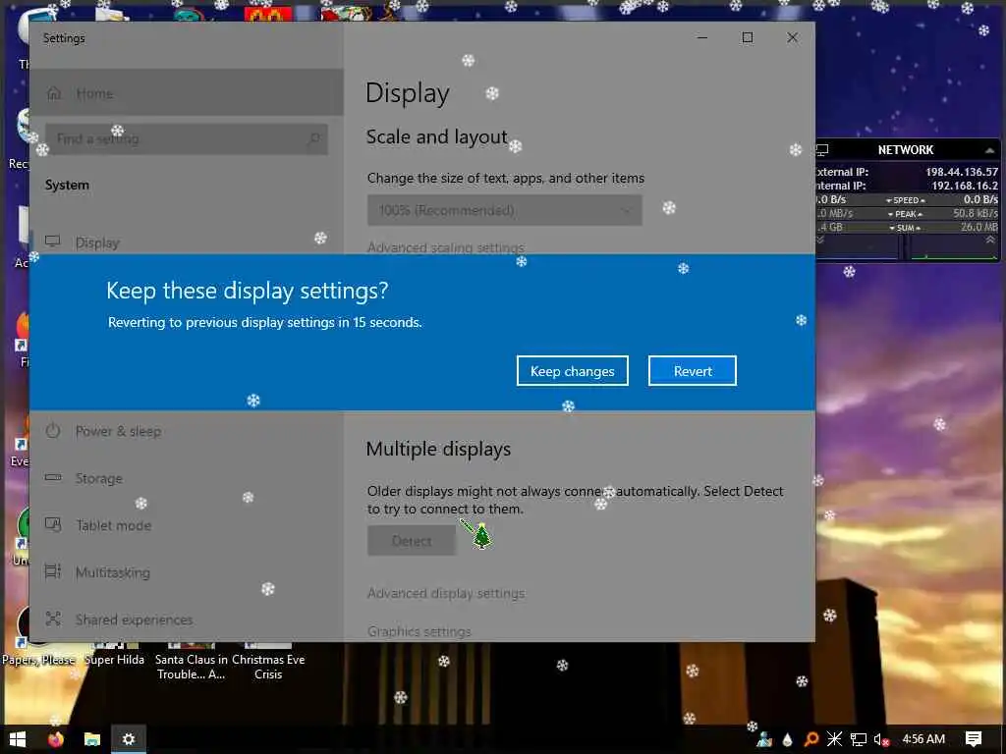Click the Christmas tree cursor decoration icon

click(x=481, y=537)
